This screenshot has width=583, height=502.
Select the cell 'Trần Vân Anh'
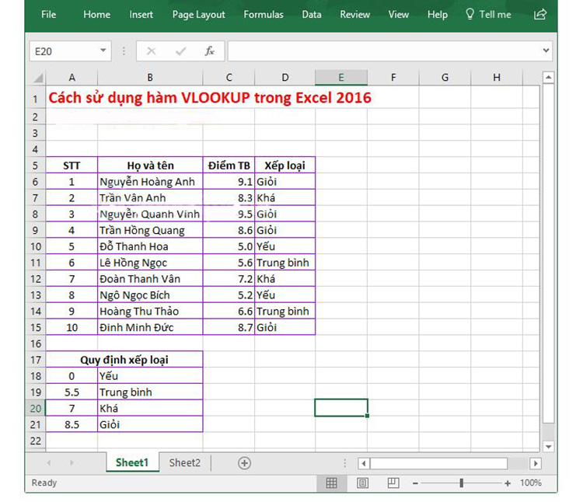[150, 198]
